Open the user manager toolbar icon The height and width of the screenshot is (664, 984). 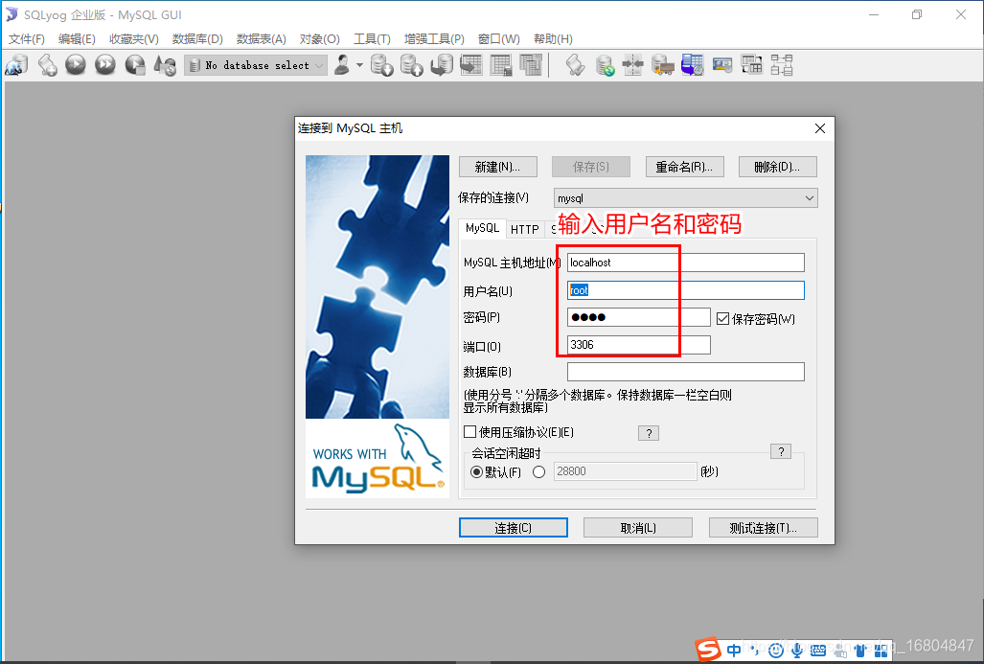(341, 64)
